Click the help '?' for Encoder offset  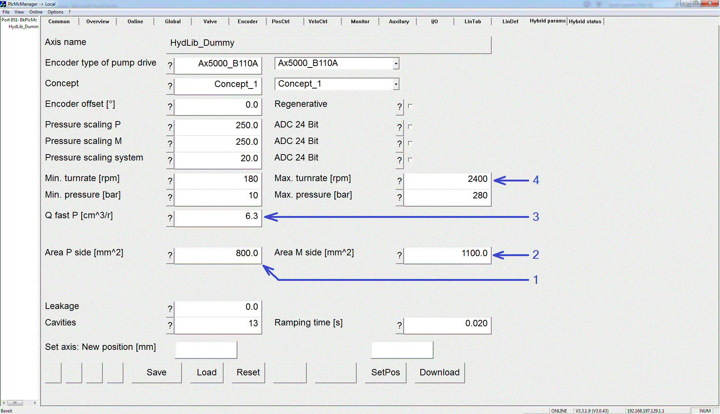click(x=170, y=106)
